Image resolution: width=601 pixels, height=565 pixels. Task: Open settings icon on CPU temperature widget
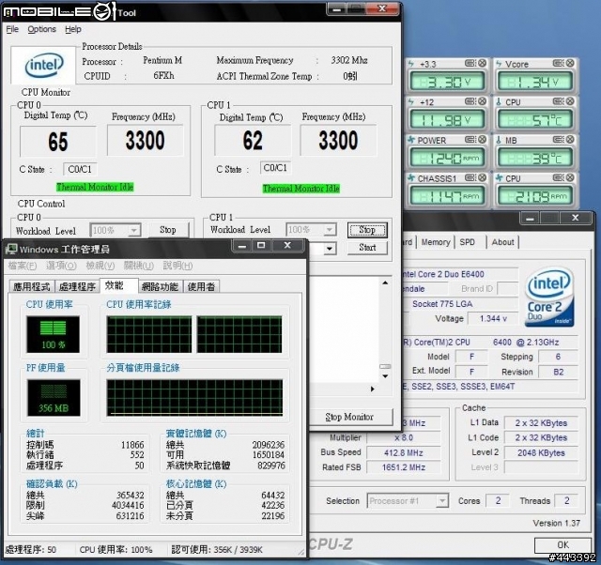558,101
